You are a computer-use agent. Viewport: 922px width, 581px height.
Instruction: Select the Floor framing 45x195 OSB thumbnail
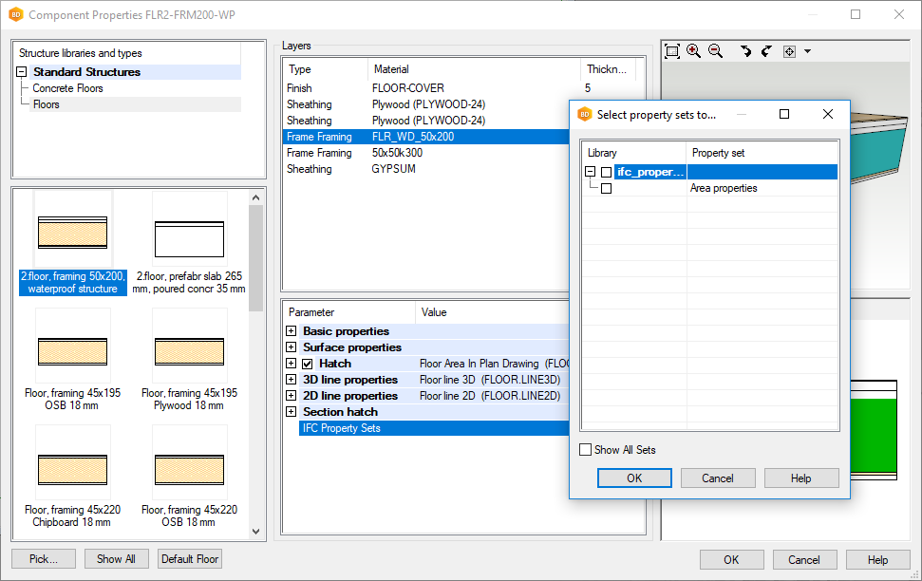pyautogui.click(x=73, y=346)
